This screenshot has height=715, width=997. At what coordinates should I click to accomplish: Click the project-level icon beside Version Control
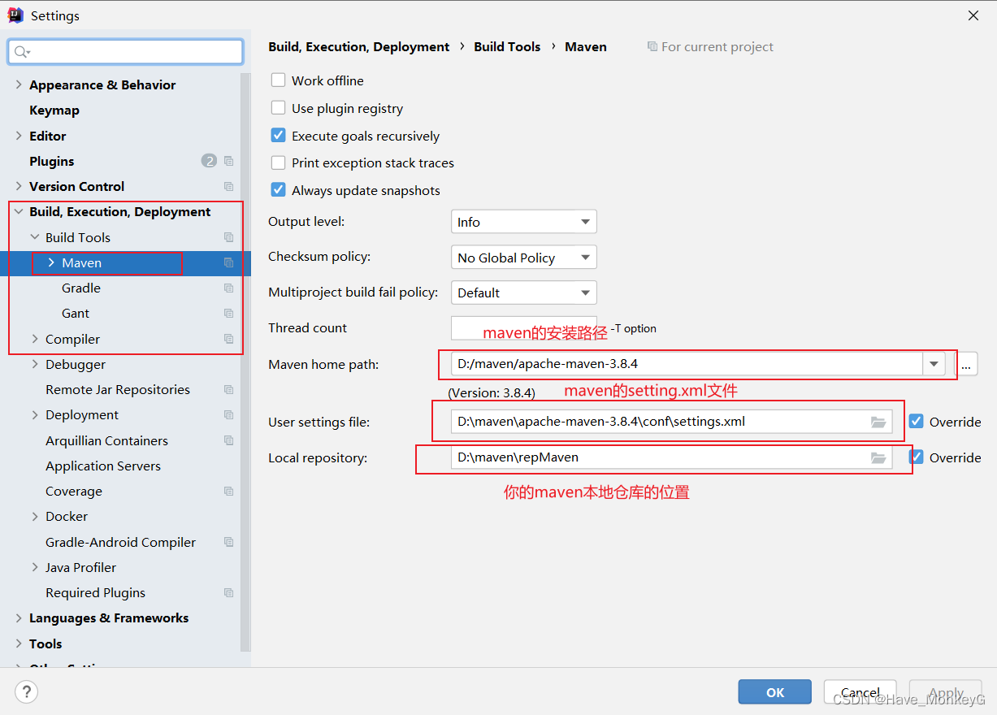[x=228, y=186]
